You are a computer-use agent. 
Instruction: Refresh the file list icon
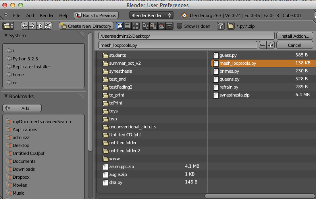(x=48, y=26)
